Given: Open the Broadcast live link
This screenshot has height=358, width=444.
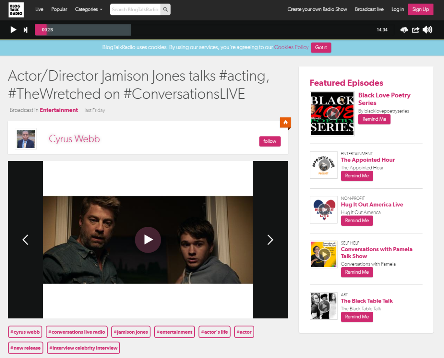Looking at the screenshot, I should click(x=369, y=9).
